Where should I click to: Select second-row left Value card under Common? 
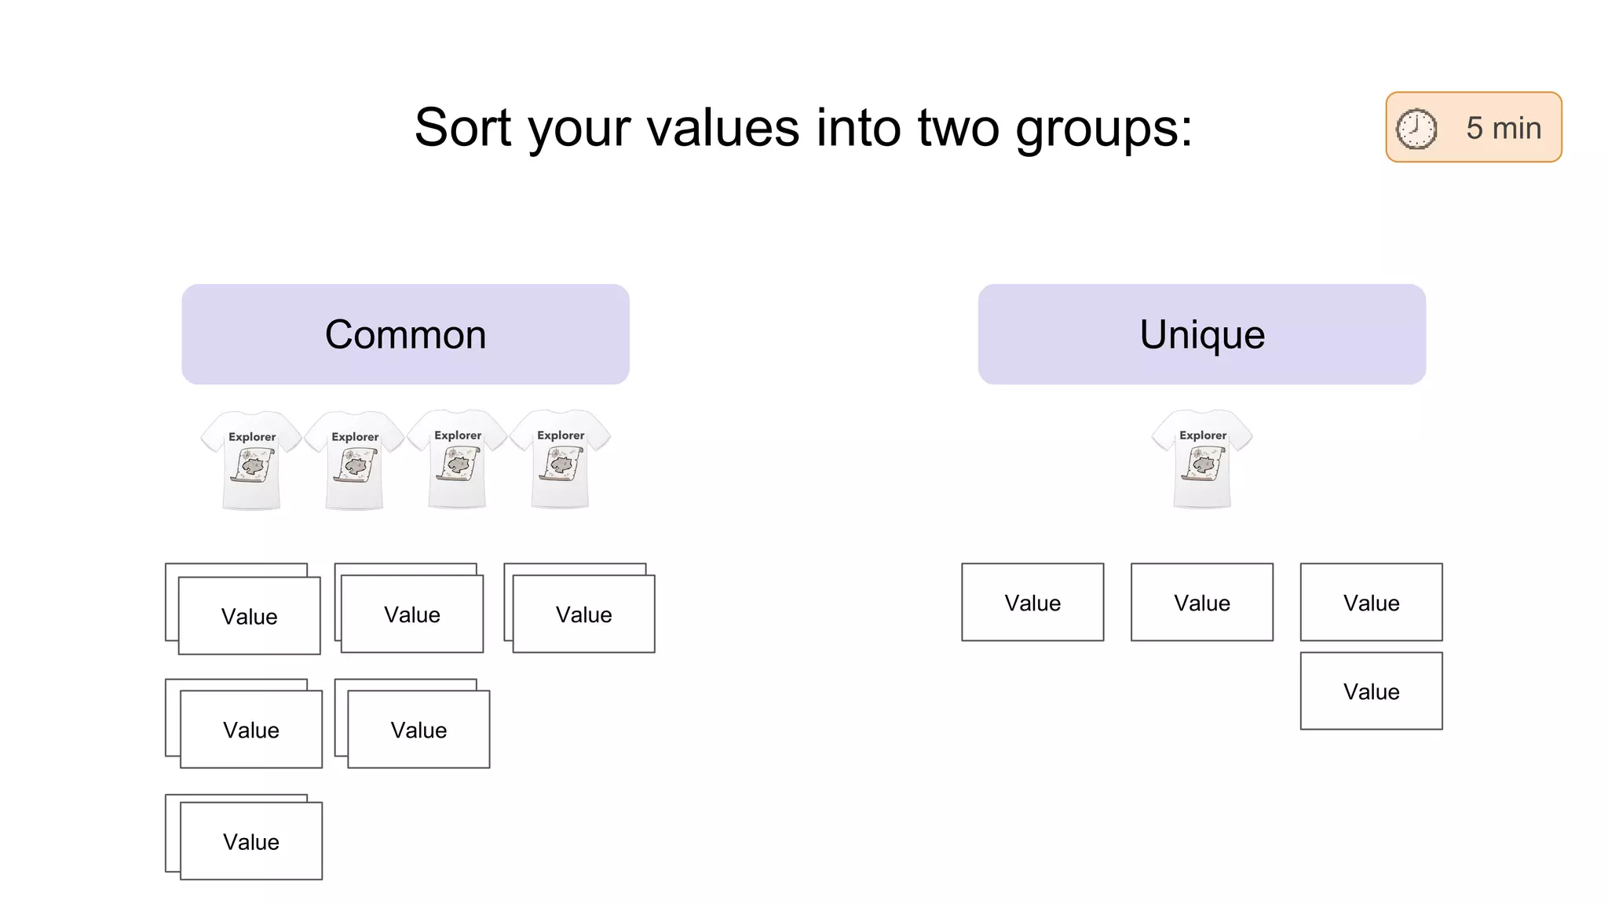(251, 730)
